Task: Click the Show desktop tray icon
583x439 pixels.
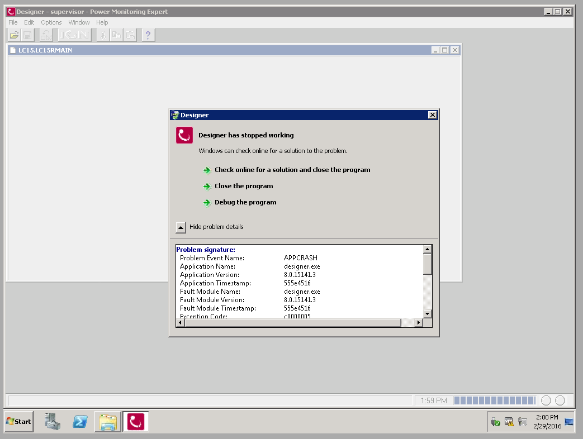Action: click(x=569, y=422)
